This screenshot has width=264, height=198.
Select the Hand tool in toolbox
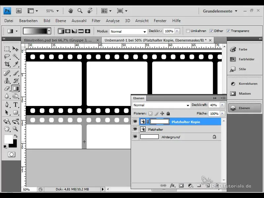point(7,129)
